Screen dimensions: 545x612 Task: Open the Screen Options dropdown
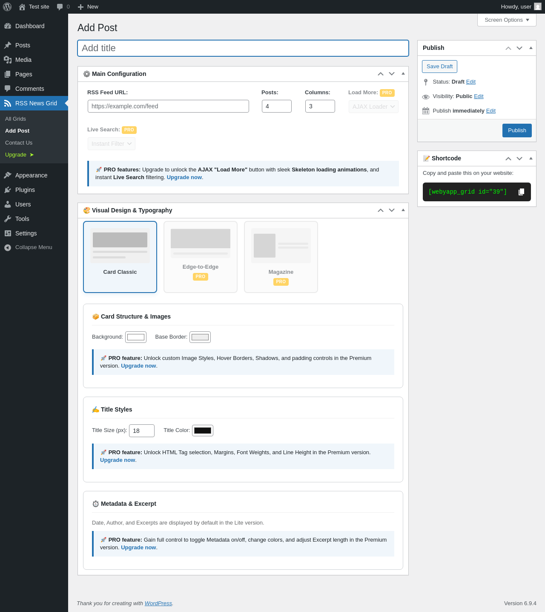(507, 20)
